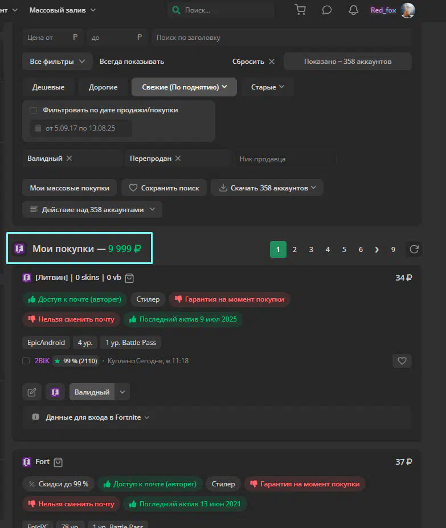Open Мои массовые покупки
The image size is (446, 528).
click(69, 188)
